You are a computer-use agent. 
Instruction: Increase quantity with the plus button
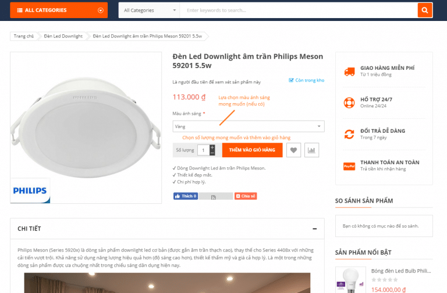[212, 147]
